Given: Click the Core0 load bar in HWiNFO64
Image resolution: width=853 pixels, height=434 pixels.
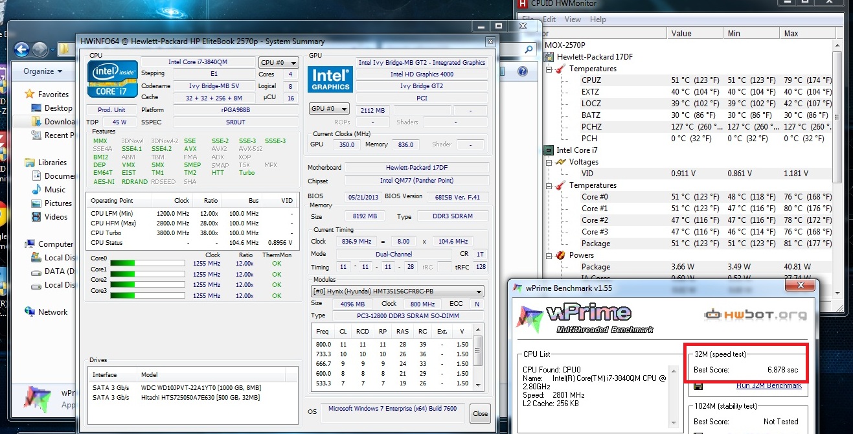Looking at the screenshot, I should click(x=146, y=263).
